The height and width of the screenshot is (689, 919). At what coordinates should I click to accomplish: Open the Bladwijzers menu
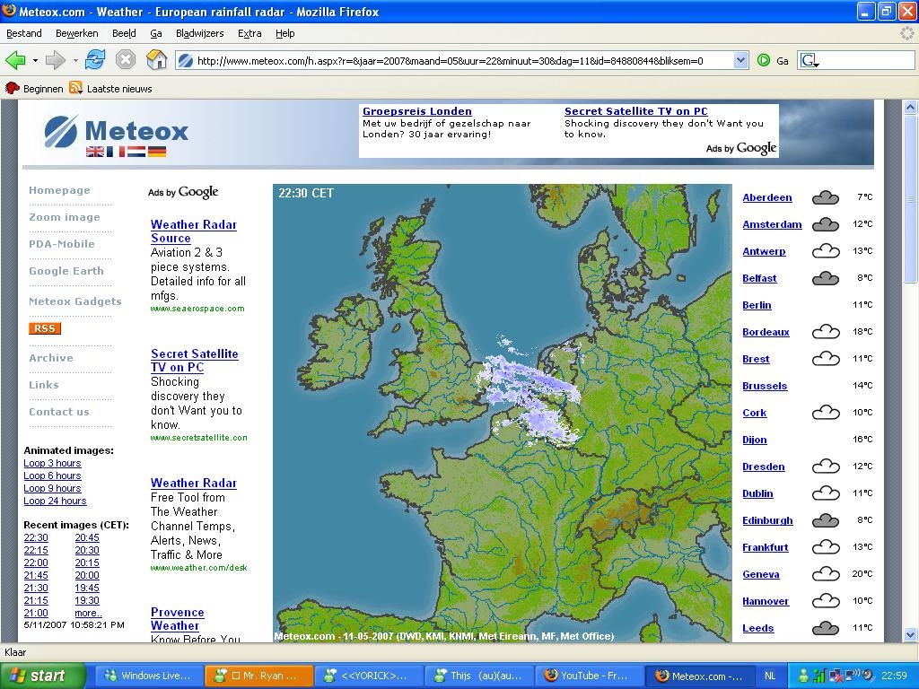(x=200, y=33)
